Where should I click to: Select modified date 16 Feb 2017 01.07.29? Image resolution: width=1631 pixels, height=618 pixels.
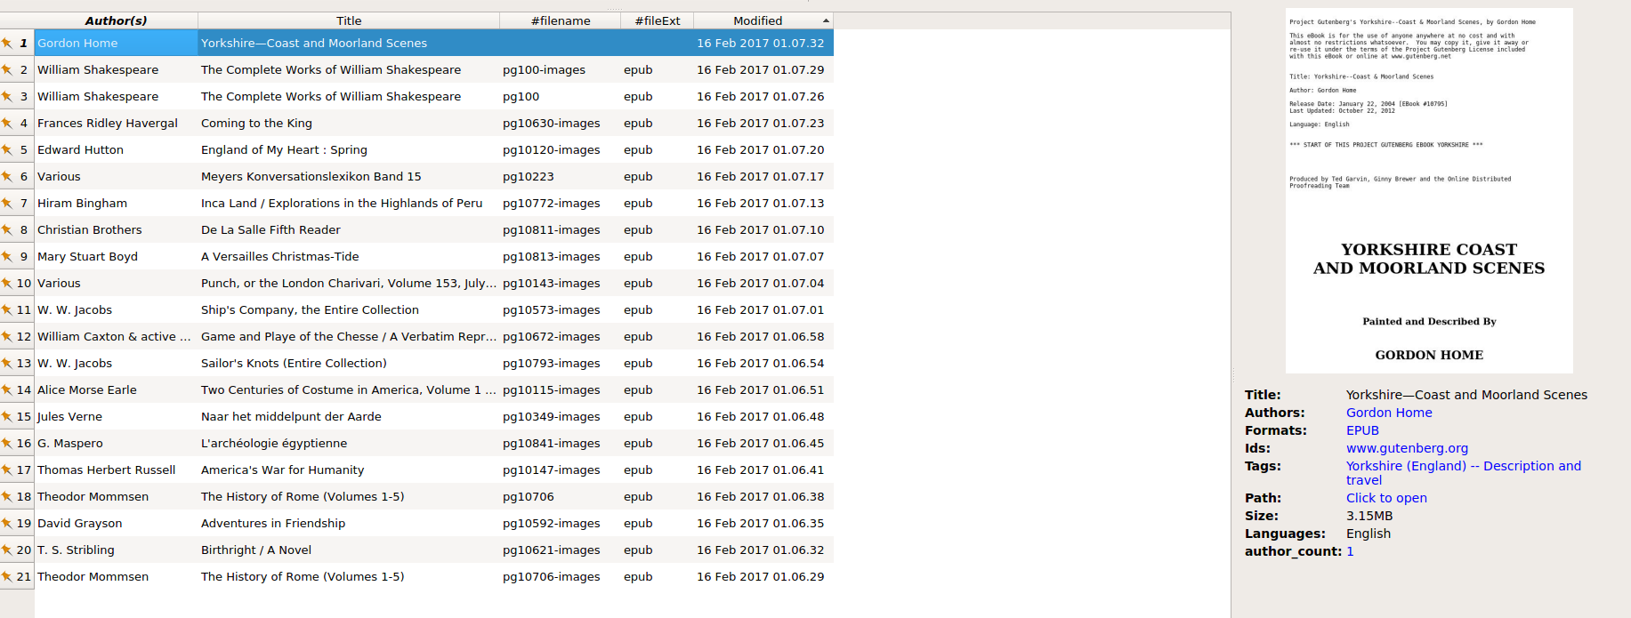click(x=763, y=69)
